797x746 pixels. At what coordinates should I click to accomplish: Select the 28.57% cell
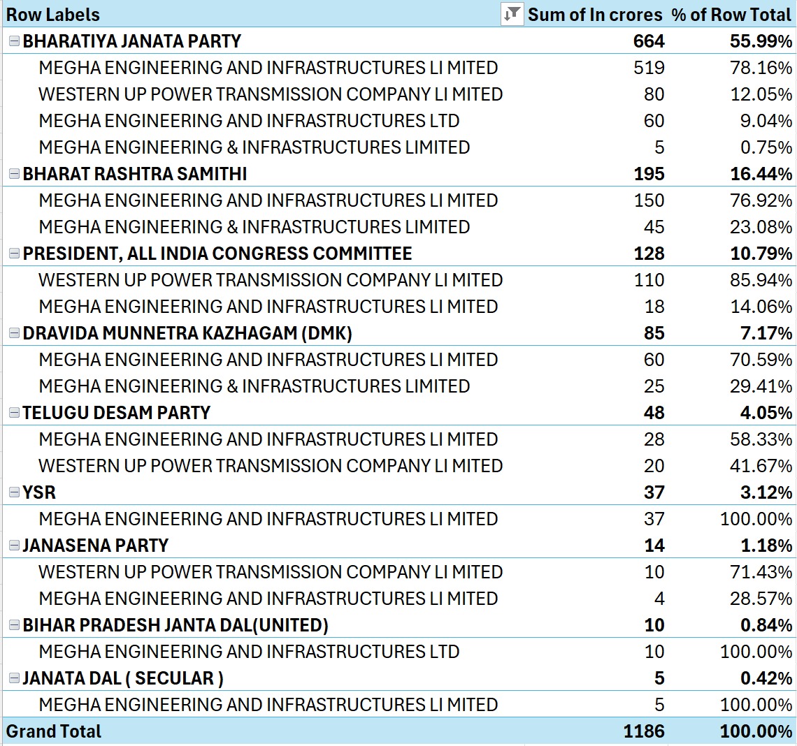point(761,598)
